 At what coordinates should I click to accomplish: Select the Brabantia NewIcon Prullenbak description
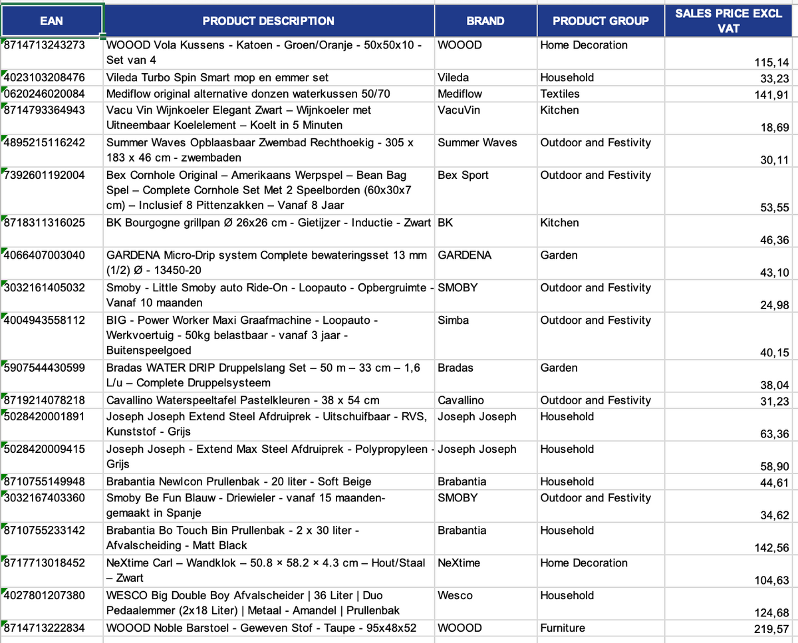pyautogui.click(x=269, y=481)
